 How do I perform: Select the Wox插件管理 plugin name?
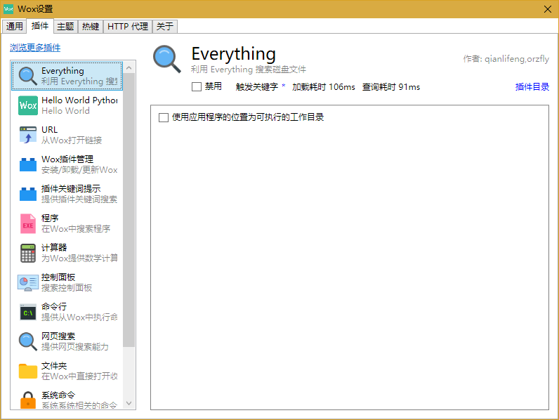[x=67, y=159]
